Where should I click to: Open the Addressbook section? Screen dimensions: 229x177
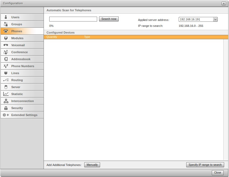tap(22, 59)
